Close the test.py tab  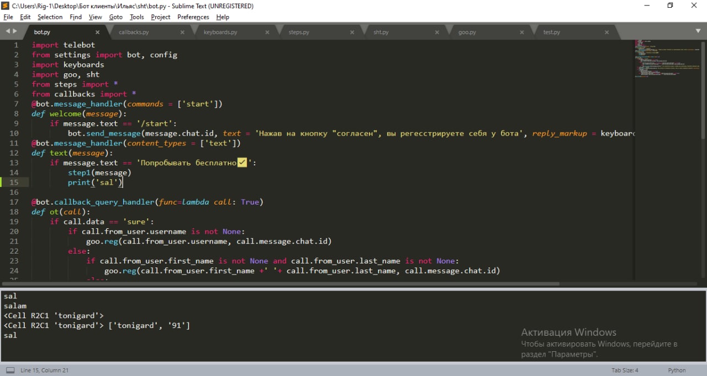[x=607, y=33]
